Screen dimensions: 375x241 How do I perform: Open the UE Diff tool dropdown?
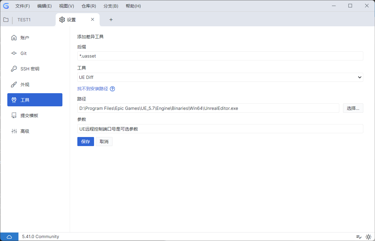tap(220, 77)
